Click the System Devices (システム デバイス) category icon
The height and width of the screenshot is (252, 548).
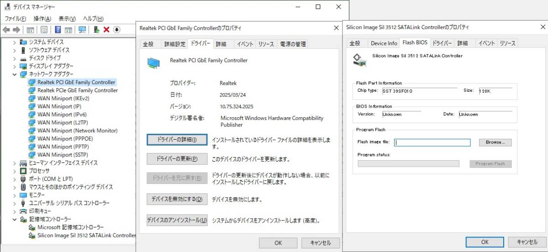(23, 42)
